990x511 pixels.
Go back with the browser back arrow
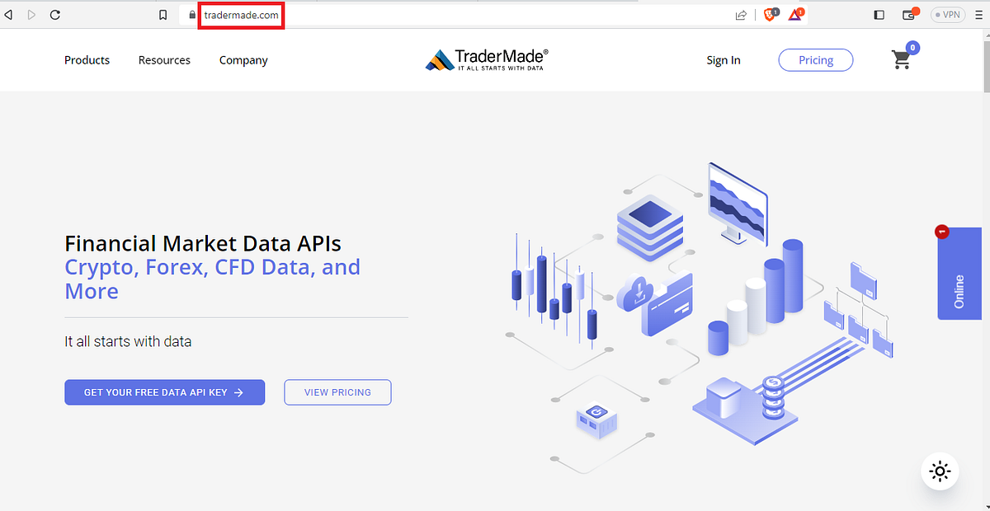8,15
